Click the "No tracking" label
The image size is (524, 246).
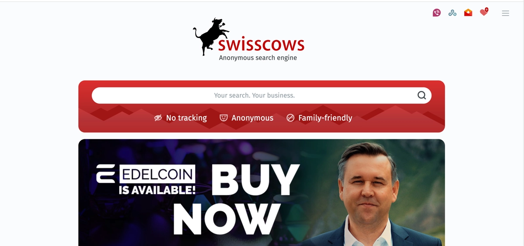click(186, 118)
